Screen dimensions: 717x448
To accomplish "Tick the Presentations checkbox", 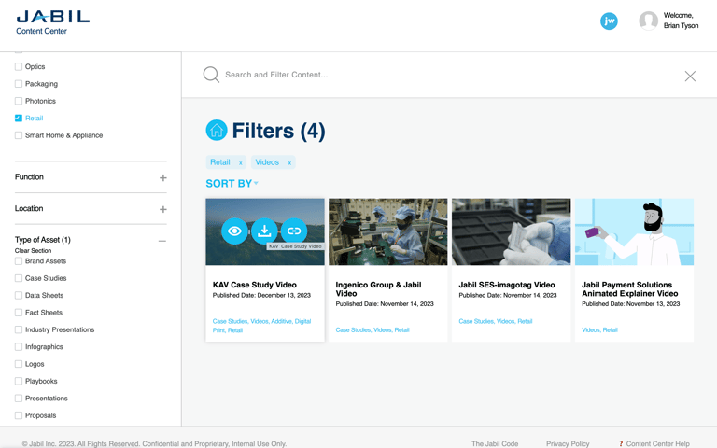I will pyautogui.click(x=19, y=399).
